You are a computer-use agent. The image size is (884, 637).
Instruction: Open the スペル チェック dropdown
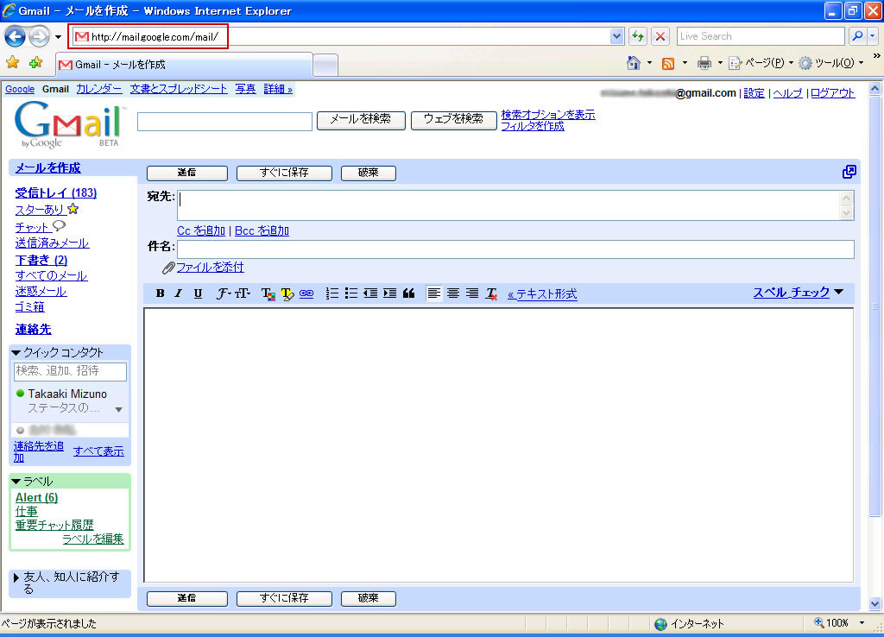pyautogui.click(x=798, y=293)
